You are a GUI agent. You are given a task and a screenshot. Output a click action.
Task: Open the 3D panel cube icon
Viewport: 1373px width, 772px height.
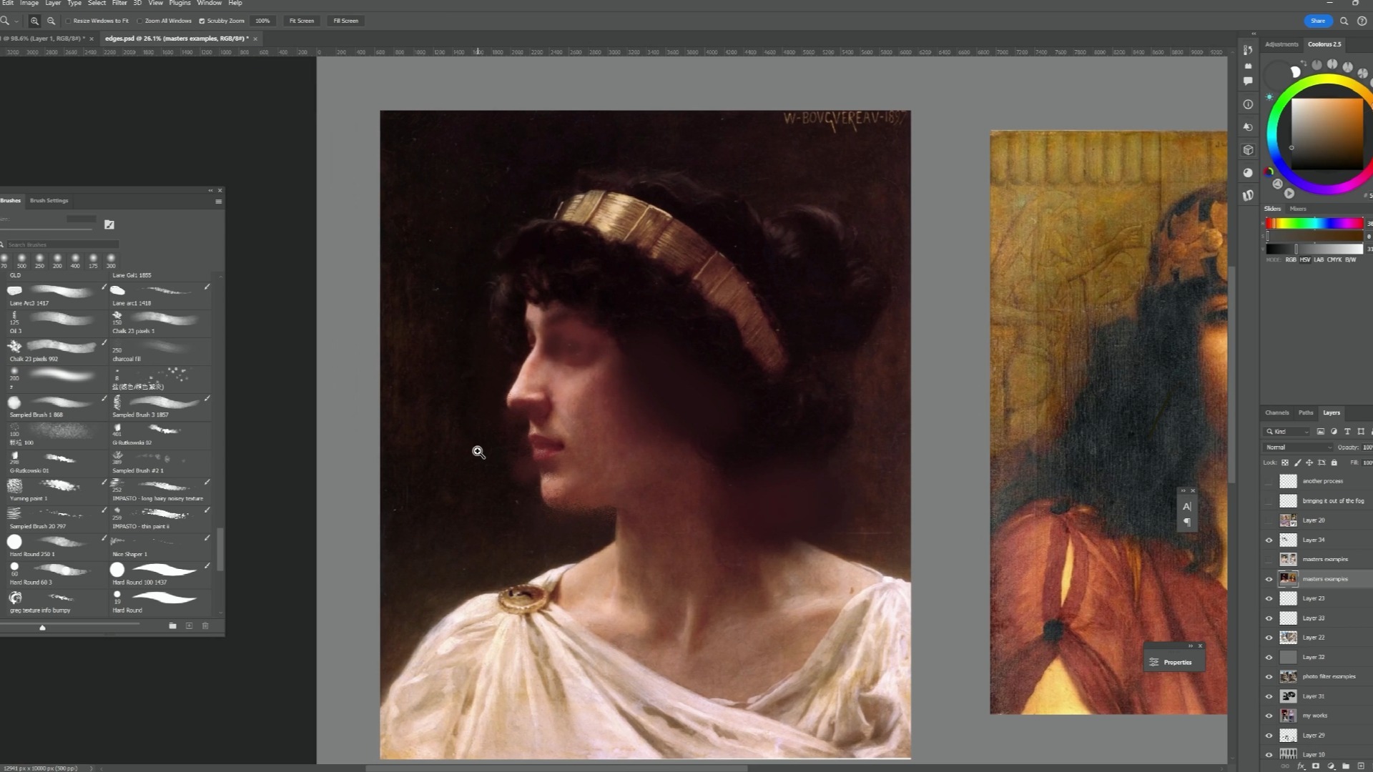coord(1248,150)
